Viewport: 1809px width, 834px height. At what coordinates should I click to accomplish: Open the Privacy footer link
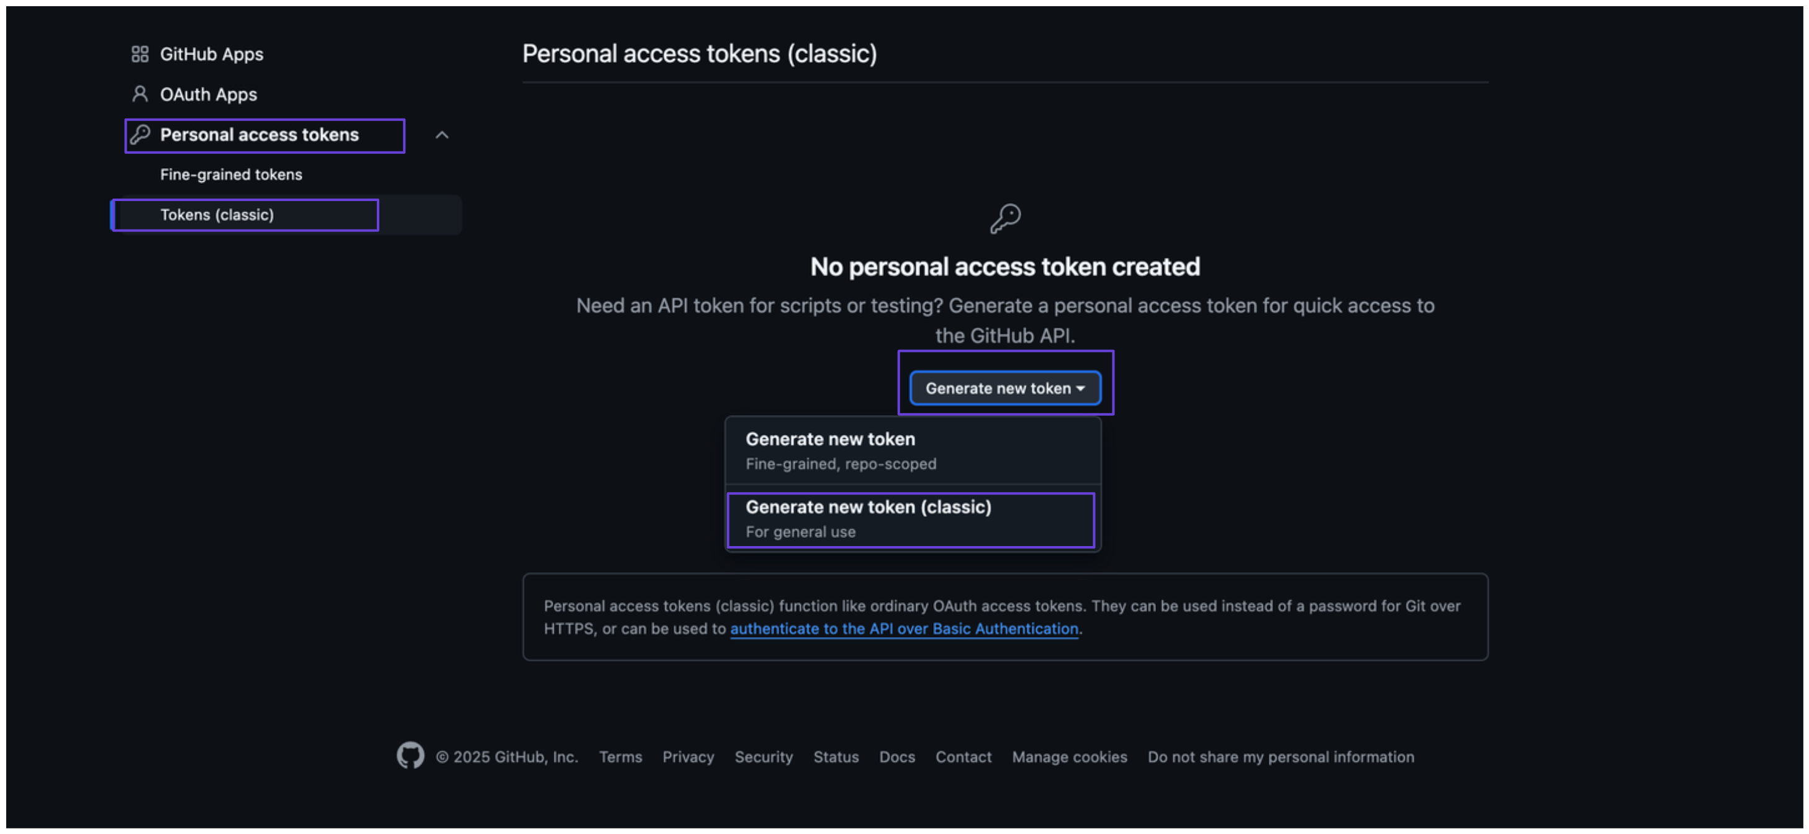[687, 757]
